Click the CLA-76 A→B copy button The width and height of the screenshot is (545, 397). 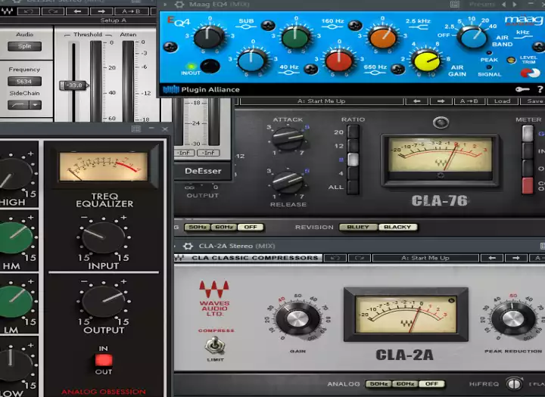click(469, 101)
